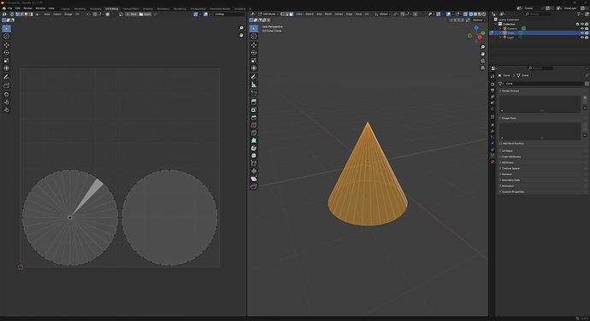The image size is (590, 321).
Task: Select the Rotate tool in UV editor
Action: (6, 53)
